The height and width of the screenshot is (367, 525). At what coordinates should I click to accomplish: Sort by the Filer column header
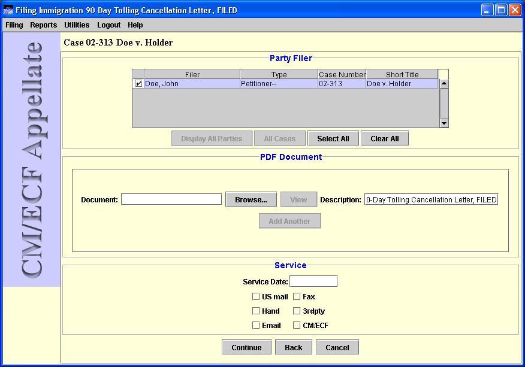[x=192, y=74]
